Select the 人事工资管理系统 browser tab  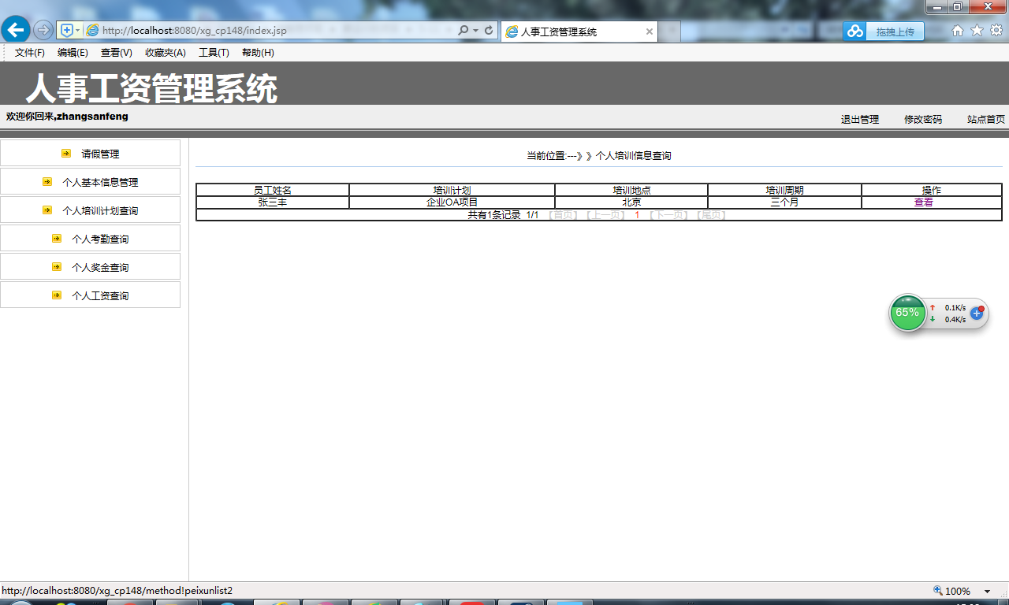click(579, 32)
